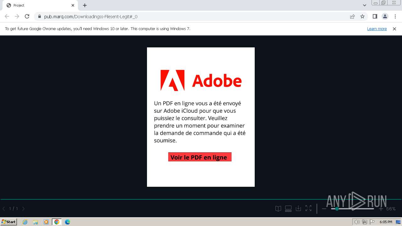The image size is (402, 226).
Task: Click the zoom slider handle
Action: pos(337,209)
